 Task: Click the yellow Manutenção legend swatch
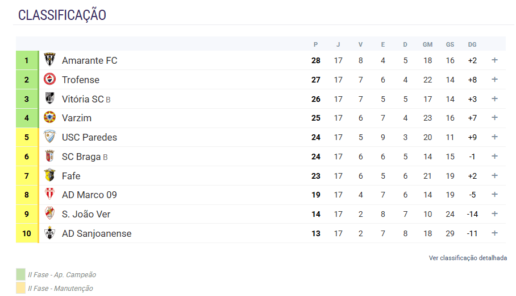tap(21, 288)
